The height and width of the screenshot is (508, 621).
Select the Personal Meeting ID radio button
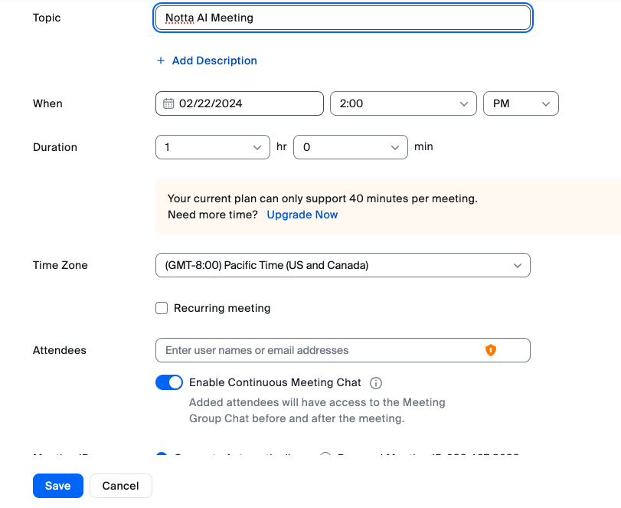coord(325,456)
